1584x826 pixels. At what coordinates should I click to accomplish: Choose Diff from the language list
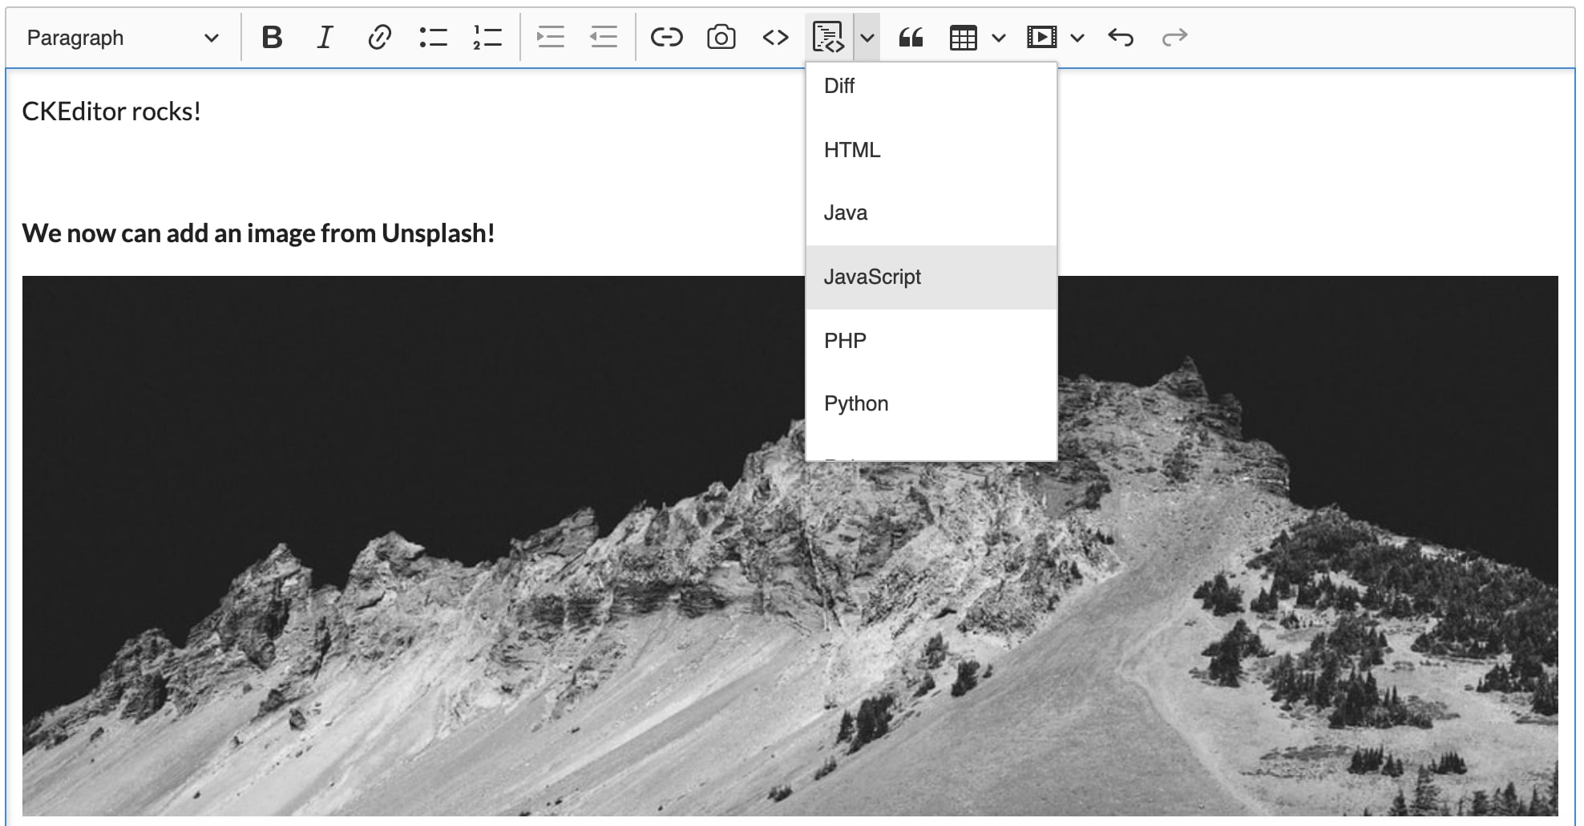click(x=931, y=86)
